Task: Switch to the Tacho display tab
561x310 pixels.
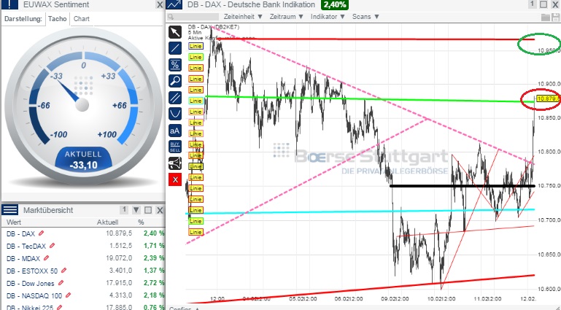Action: point(57,19)
